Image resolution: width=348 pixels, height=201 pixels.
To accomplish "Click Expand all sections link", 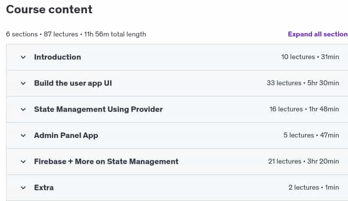I will click(318, 34).
